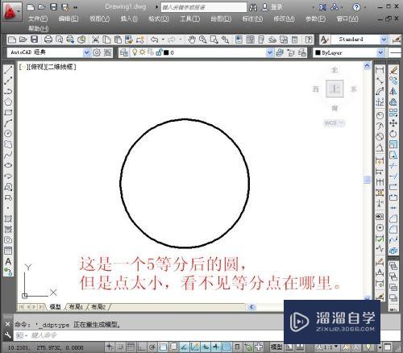Click the help question mark in title bar
The width and height of the screenshot is (403, 353).
[356, 7]
